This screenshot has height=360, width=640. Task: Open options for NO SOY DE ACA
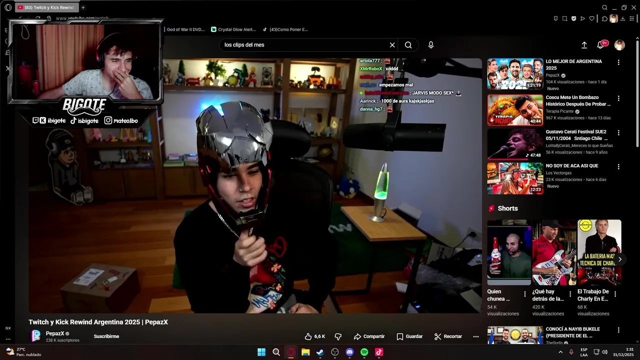[x=618, y=167]
